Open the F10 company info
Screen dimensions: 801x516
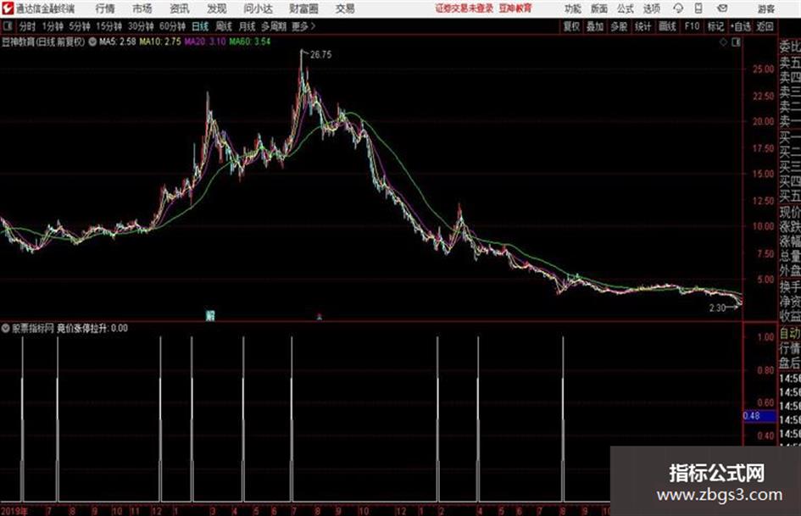coord(693,26)
